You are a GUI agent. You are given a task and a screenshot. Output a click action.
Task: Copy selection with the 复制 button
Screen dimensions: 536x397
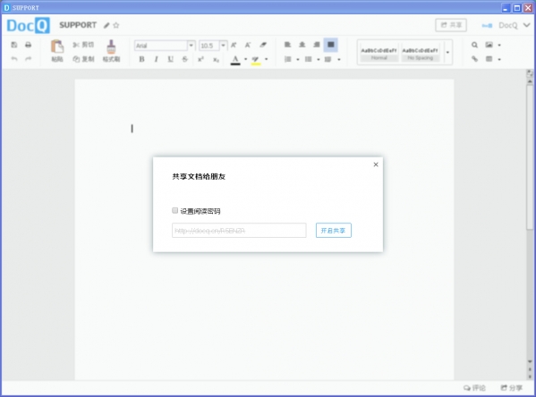[83, 59]
